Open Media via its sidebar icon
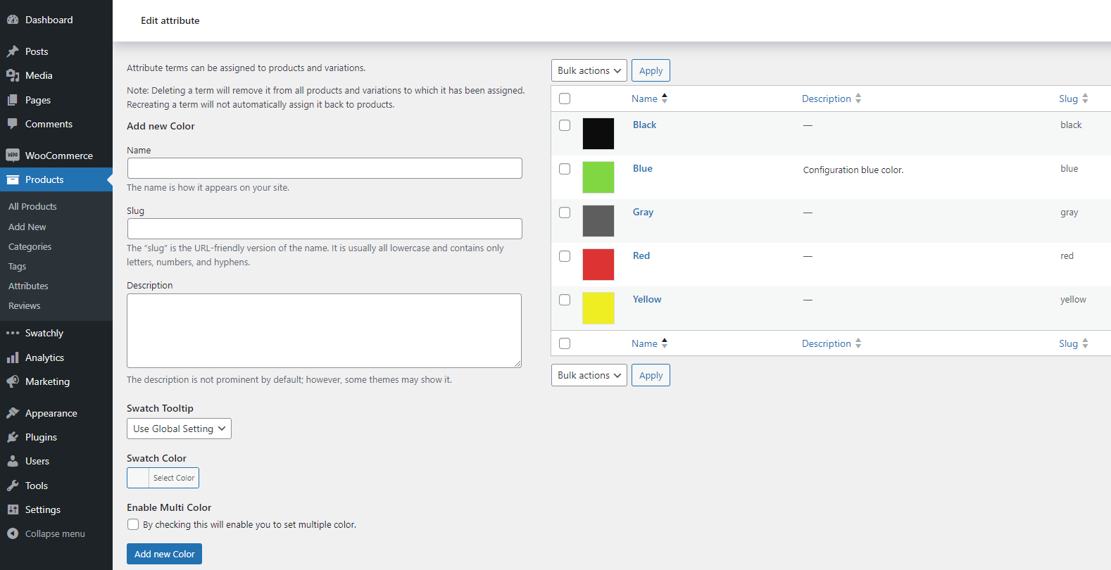1111x570 pixels. [x=13, y=75]
